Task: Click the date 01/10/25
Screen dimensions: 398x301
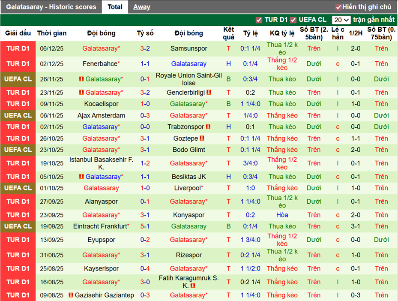Action: [x=52, y=188]
